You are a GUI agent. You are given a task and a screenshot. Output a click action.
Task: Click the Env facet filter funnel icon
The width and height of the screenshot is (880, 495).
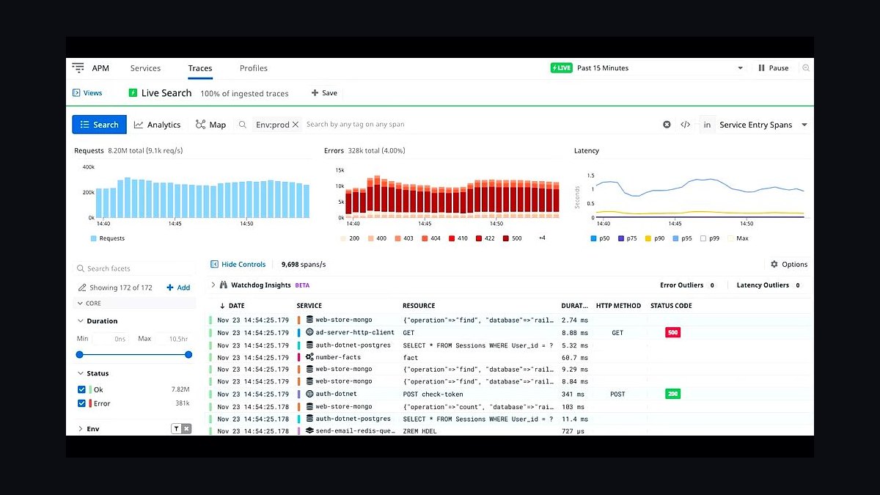pos(176,429)
